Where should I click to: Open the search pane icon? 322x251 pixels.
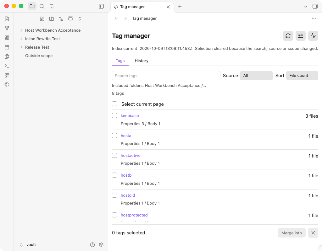[x=42, y=6]
